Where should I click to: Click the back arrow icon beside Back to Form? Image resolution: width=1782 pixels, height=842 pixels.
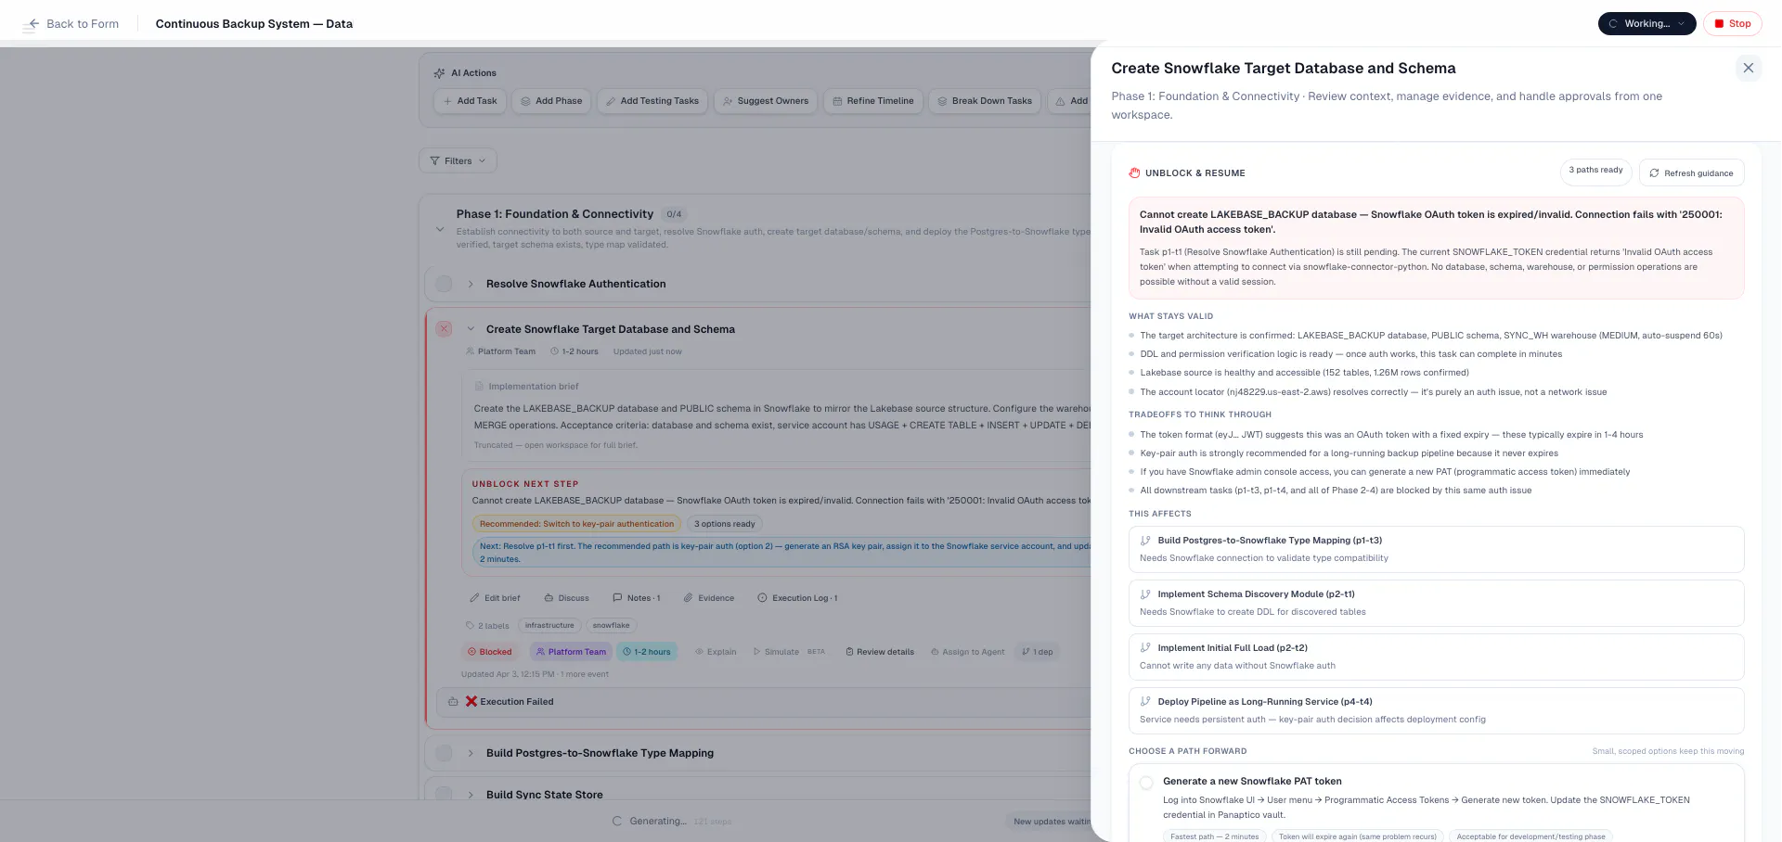33,23
